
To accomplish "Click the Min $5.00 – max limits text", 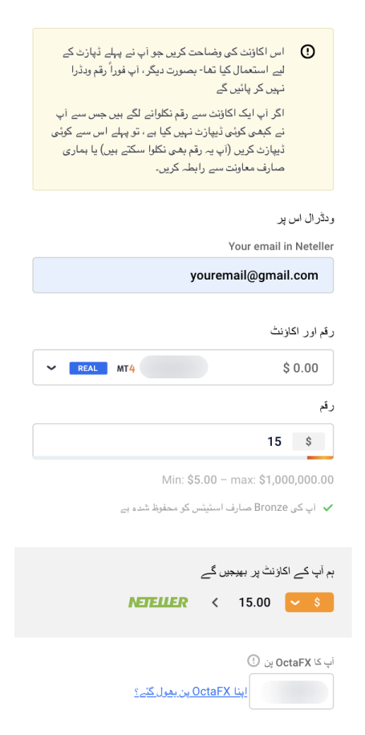I will [248, 480].
